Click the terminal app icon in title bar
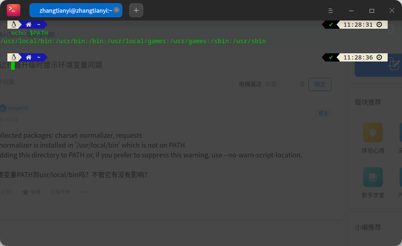 coord(13,10)
